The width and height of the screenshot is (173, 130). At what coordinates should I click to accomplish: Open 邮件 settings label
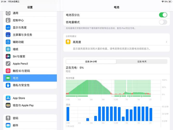[x=16, y=125]
